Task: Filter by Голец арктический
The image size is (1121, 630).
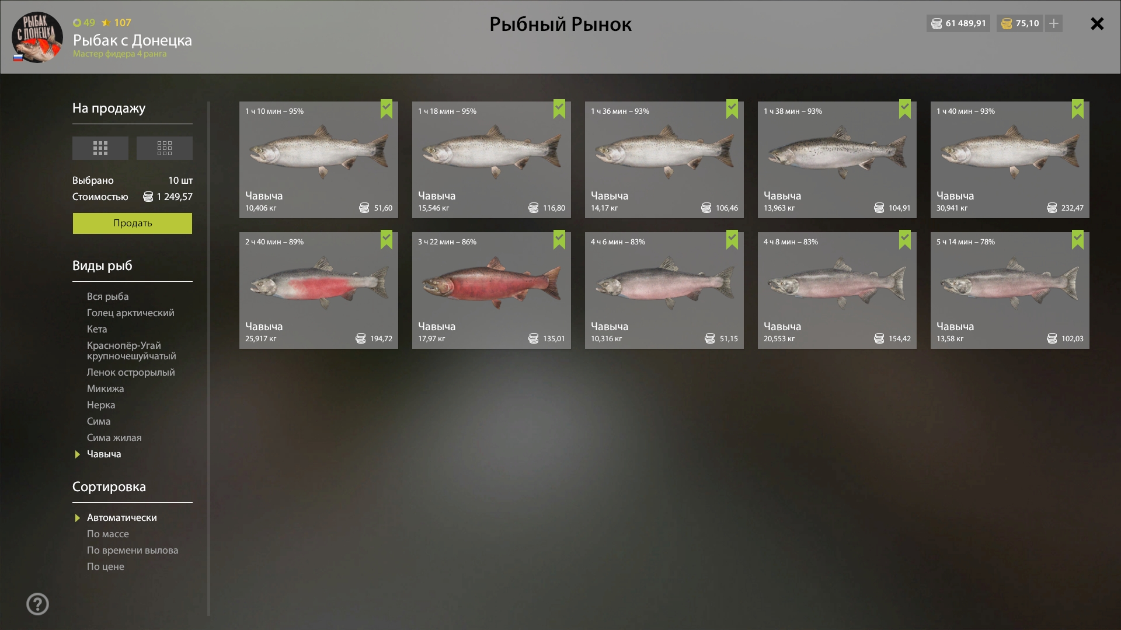Action: pyautogui.click(x=131, y=313)
